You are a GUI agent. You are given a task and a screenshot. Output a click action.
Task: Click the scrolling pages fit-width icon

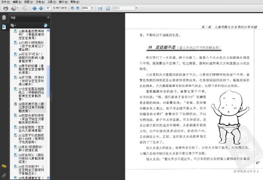pyautogui.click(x=100, y=8)
